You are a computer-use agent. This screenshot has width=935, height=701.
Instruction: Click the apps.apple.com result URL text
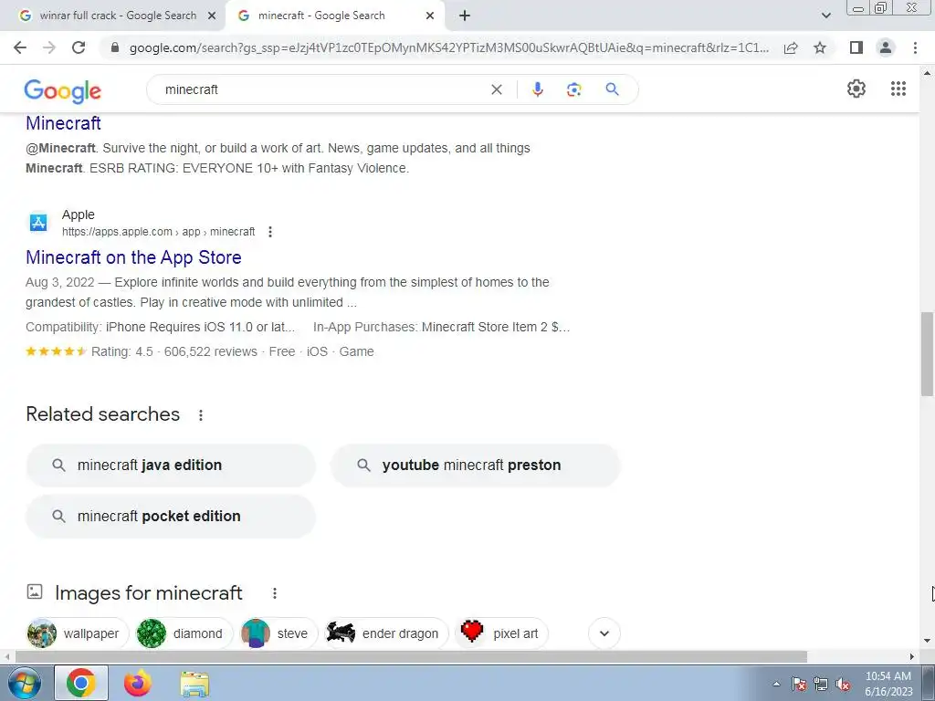pyautogui.click(x=159, y=232)
